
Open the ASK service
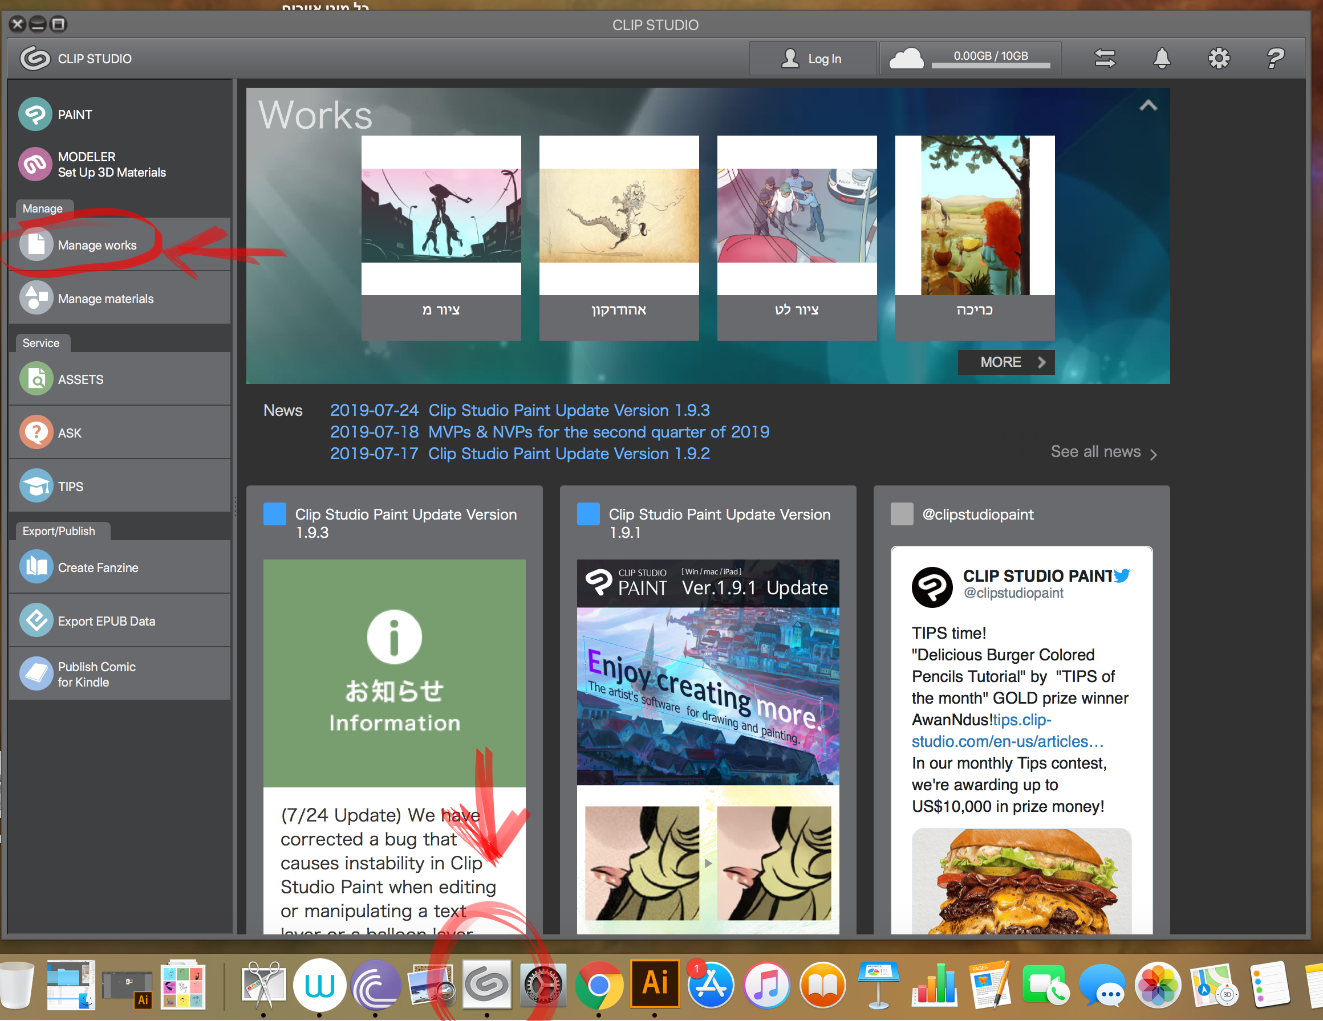pyautogui.click(x=69, y=433)
